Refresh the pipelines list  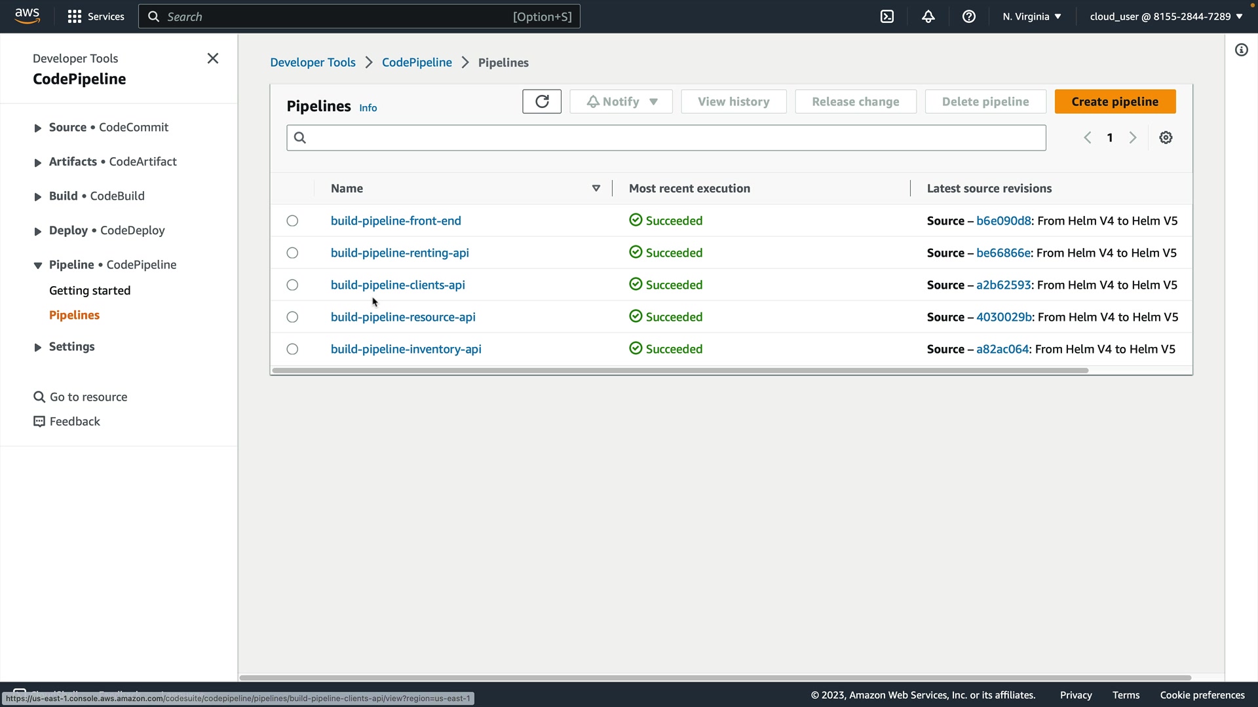pyautogui.click(x=541, y=101)
